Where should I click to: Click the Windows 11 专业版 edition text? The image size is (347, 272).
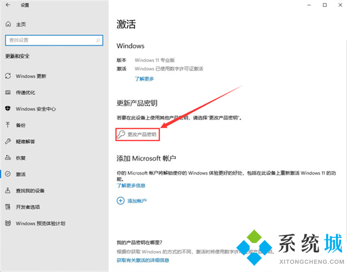coord(154,60)
